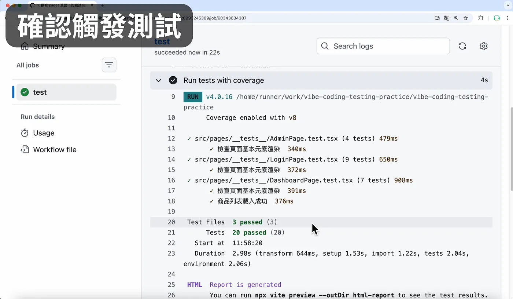The height and width of the screenshot is (299, 513).
Task: Refresh the job logs with the rerun icon
Action: coord(462,46)
